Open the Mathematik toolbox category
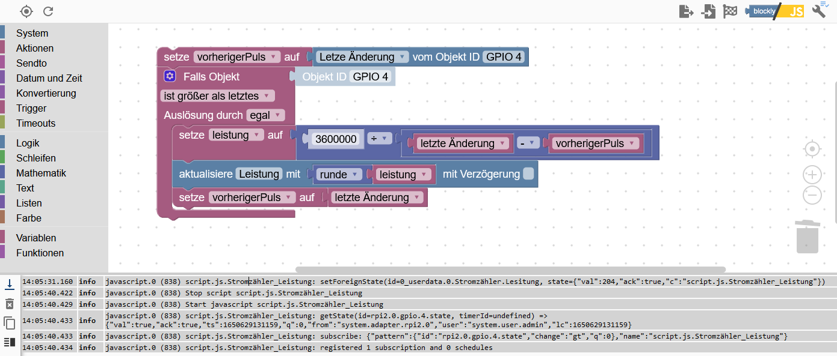This screenshot has height=356, width=837. (x=41, y=173)
